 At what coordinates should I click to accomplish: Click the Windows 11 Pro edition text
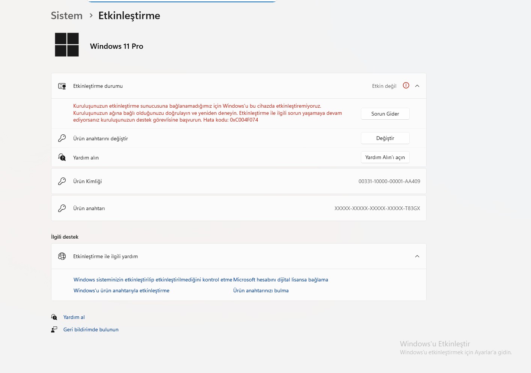116,46
